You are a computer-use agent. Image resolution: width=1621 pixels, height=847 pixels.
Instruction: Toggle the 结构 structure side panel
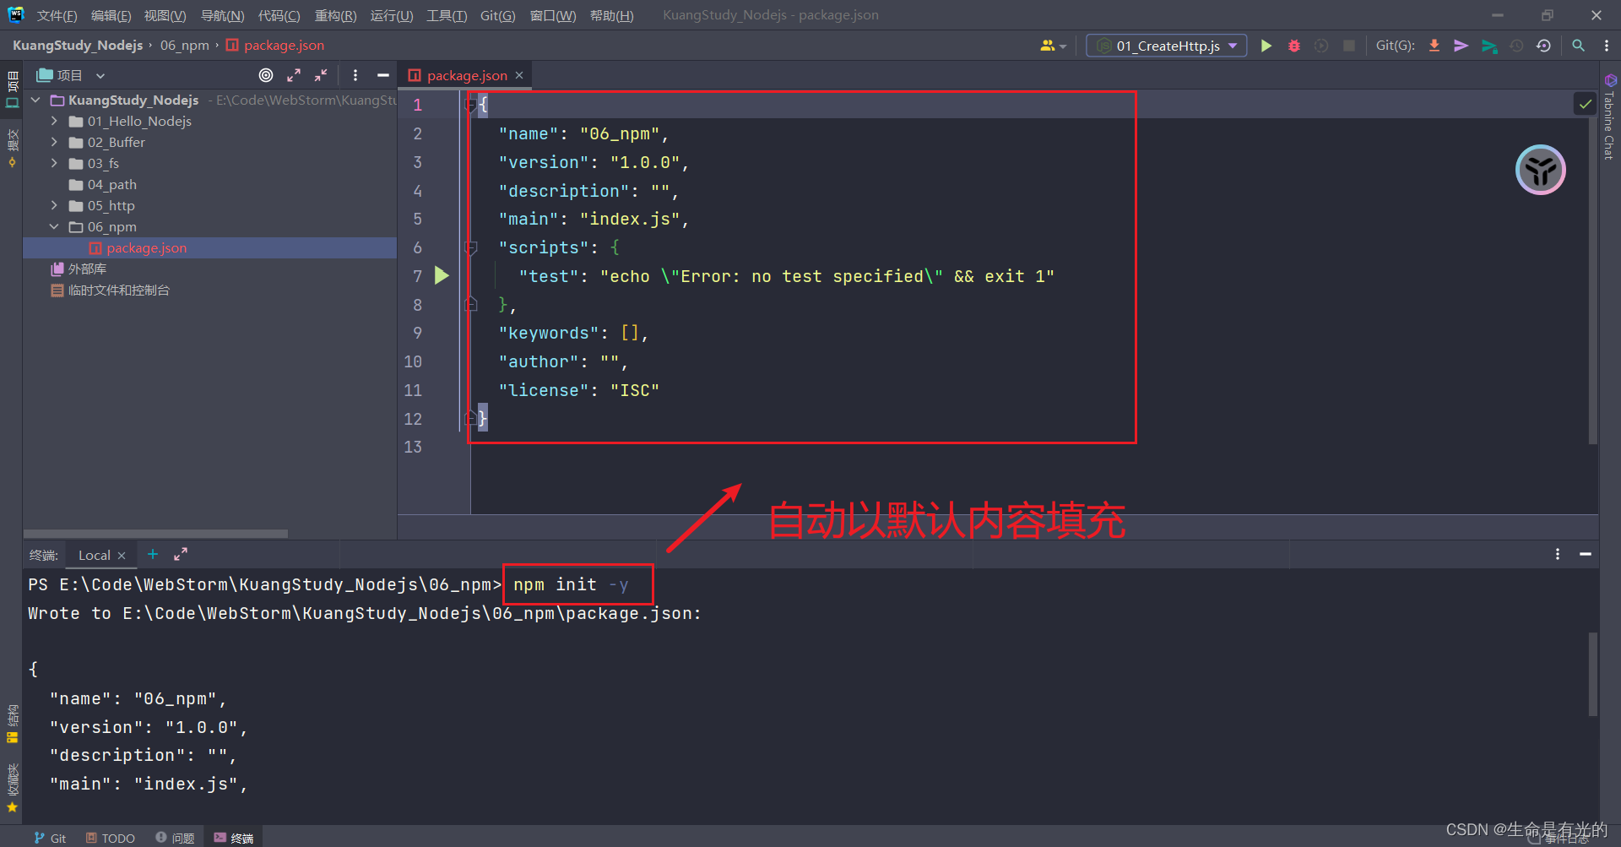point(12,724)
